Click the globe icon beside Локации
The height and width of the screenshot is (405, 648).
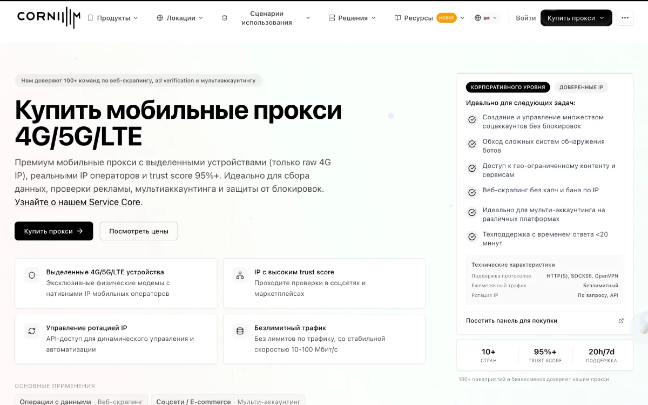[160, 18]
